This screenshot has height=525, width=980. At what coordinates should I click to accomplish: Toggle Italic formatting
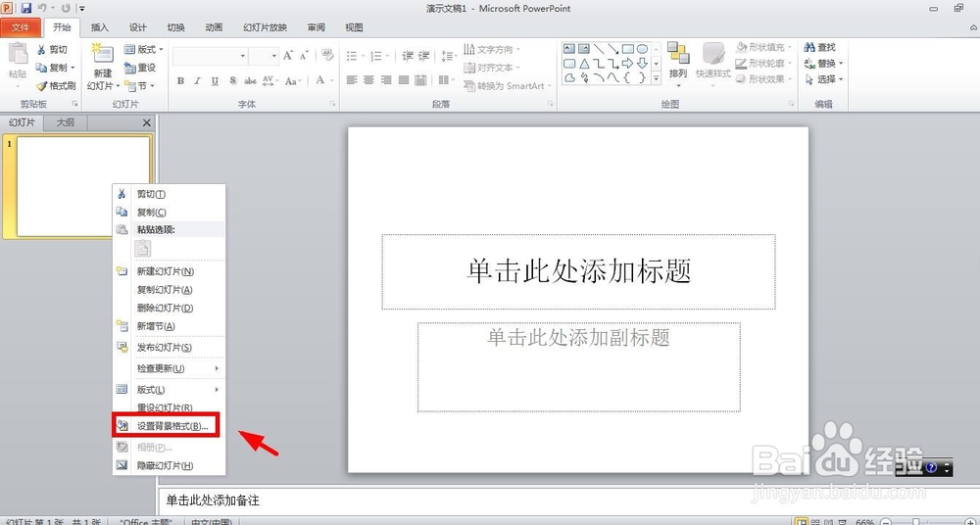click(198, 80)
